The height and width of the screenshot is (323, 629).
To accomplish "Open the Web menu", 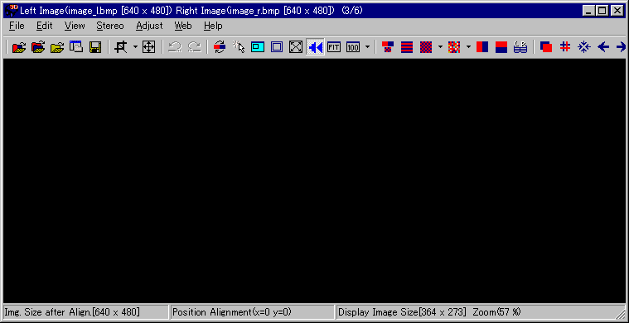I will (x=183, y=26).
